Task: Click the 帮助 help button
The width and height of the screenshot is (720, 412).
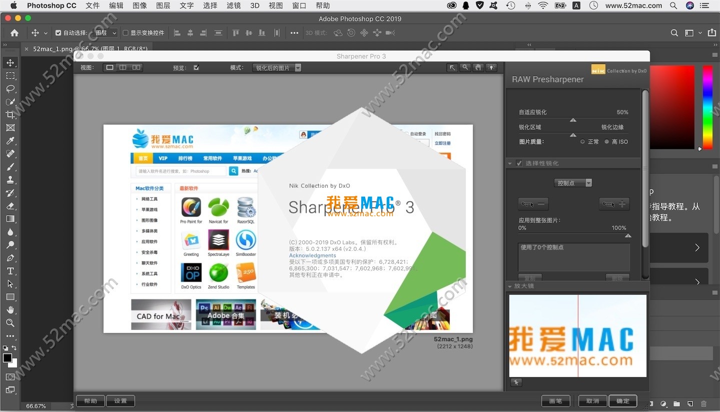Action: (91, 401)
